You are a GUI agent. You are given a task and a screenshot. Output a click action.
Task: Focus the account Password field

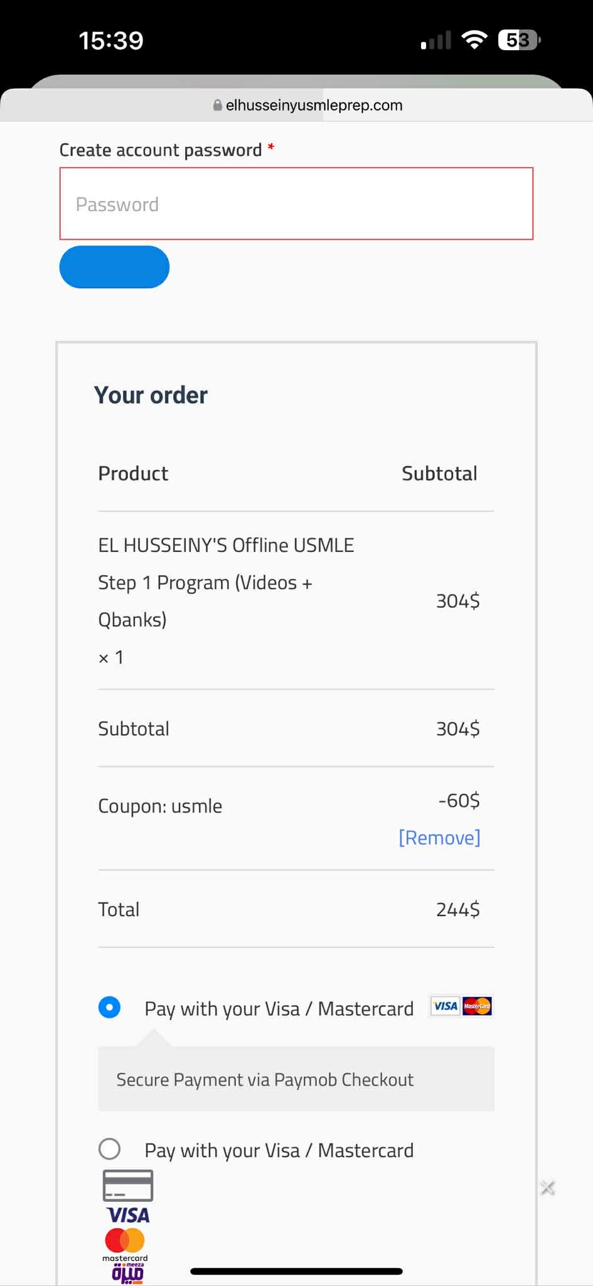296,203
